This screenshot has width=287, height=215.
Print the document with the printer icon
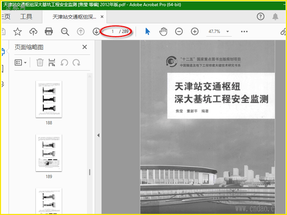(x=49, y=32)
